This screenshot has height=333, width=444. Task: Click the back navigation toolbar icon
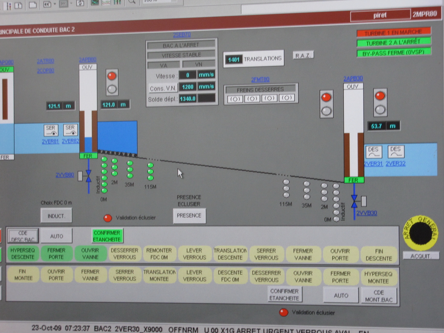(47, 4)
